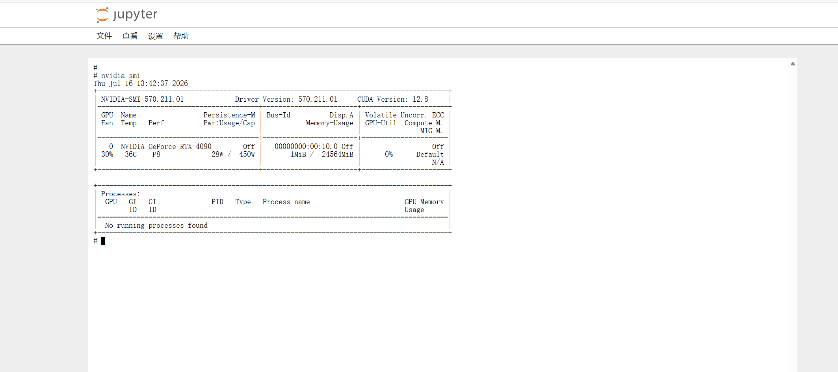The height and width of the screenshot is (372, 838).
Task: Click the nvidia-smi command text
Action: point(121,76)
